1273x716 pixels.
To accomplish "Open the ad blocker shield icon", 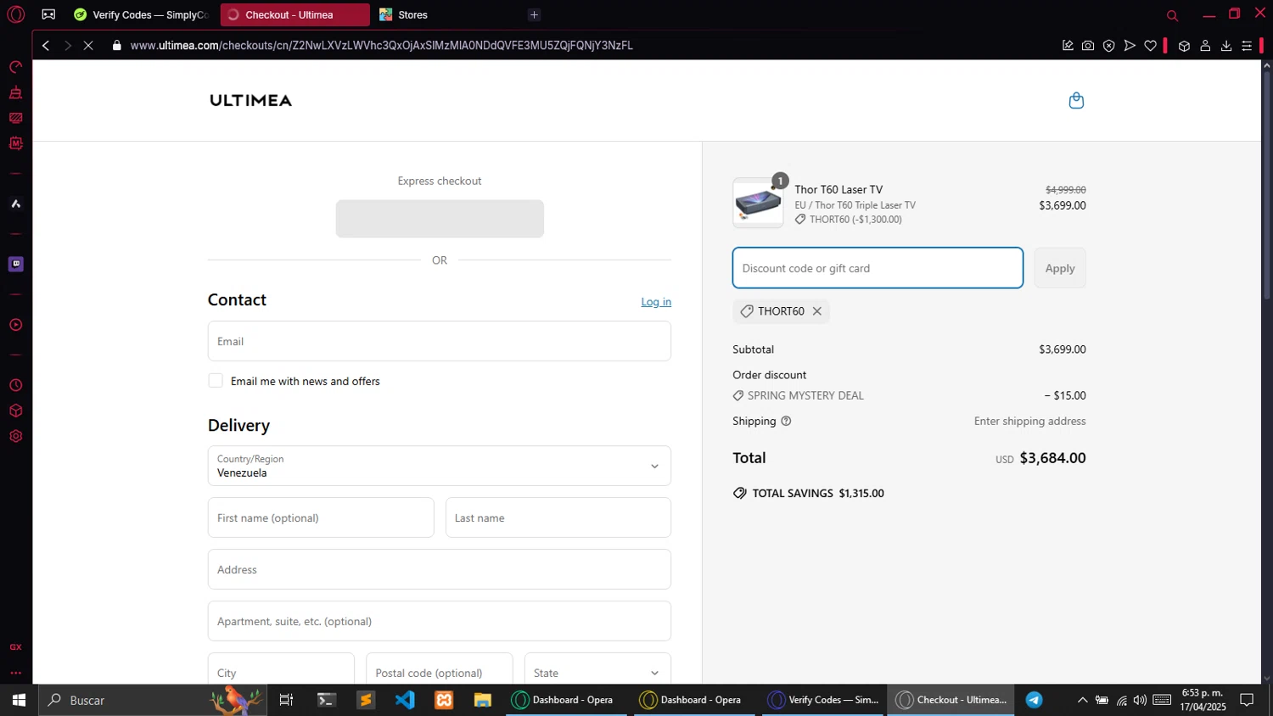I will [1108, 46].
